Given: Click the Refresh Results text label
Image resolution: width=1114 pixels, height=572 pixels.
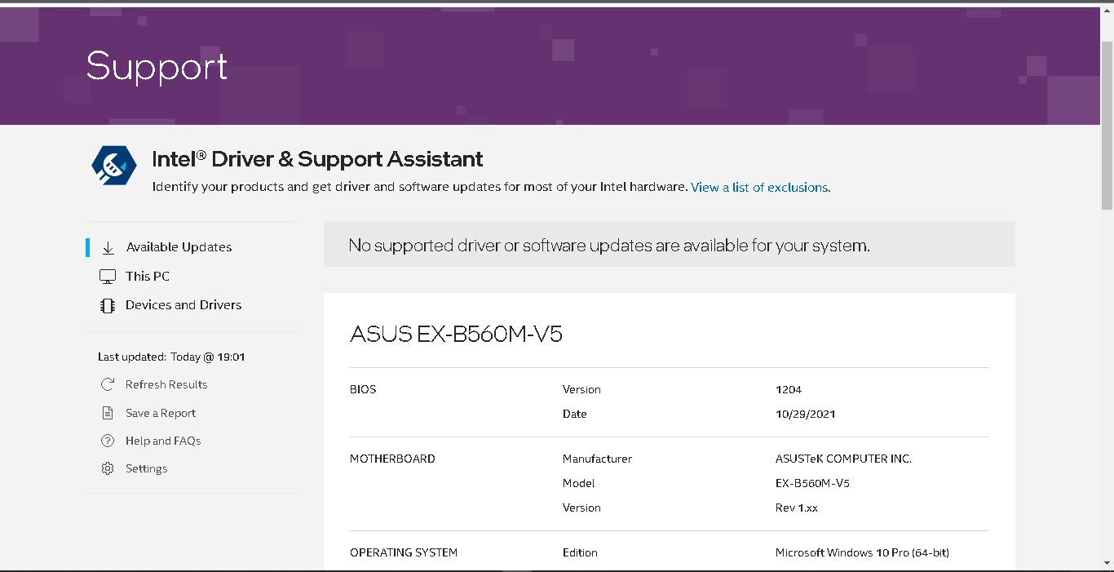Looking at the screenshot, I should pyautogui.click(x=166, y=384).
